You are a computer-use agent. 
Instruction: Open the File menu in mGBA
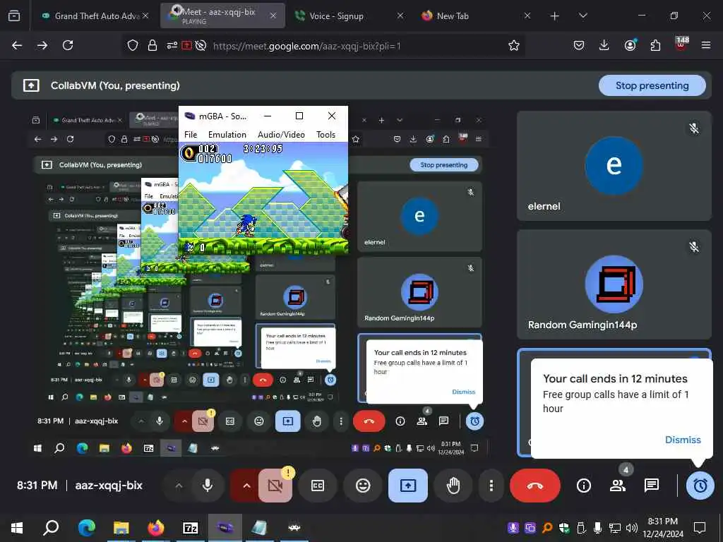(191, 135)
